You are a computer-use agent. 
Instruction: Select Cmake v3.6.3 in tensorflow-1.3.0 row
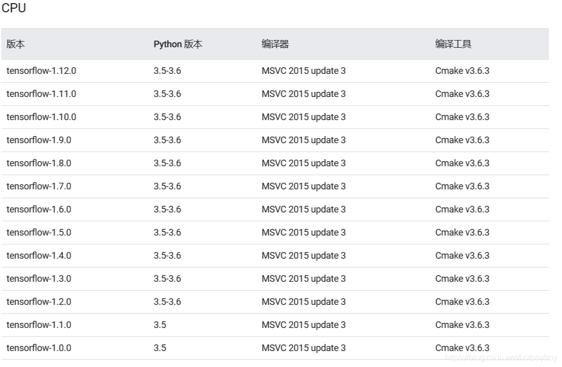coord(463,279)
